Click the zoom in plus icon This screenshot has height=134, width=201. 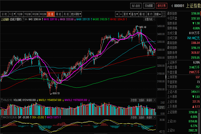pos(117,14)
